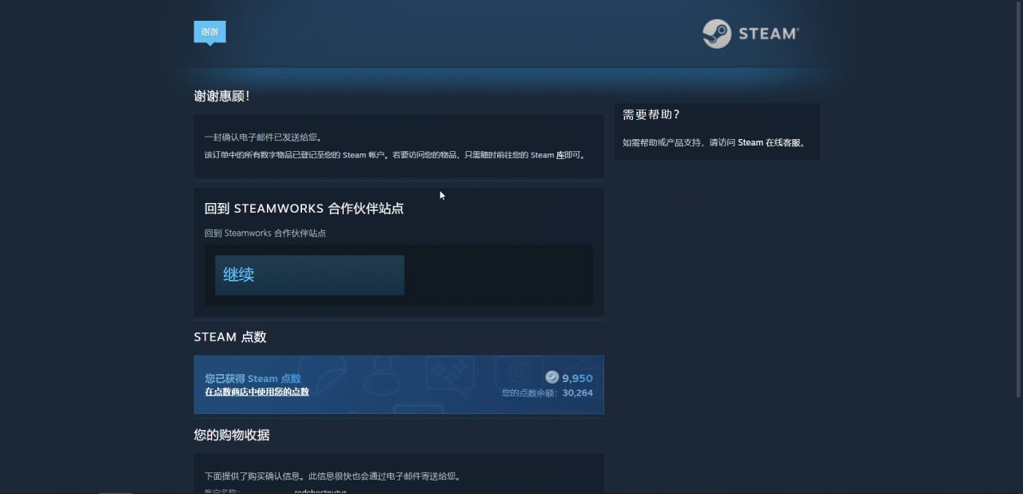This screenshot has width=1023, height=494.
Task: Click the 继续 continue button
Action: pyautogui.click(x=309, y=275)
